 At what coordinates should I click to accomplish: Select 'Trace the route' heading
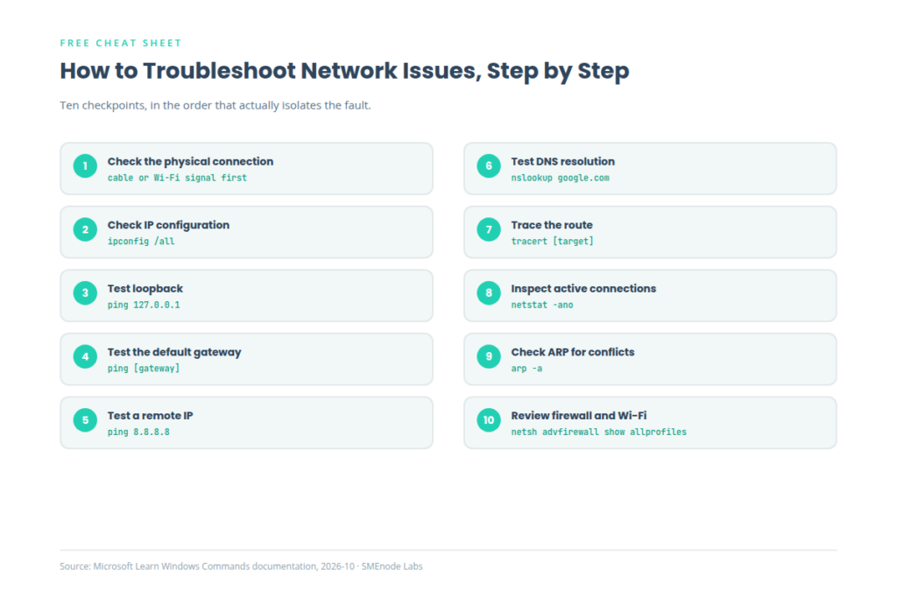pos(552,225)
